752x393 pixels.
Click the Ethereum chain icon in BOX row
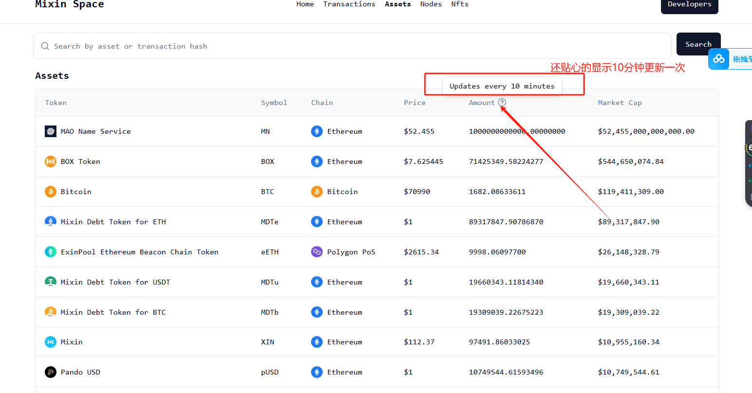317,161
